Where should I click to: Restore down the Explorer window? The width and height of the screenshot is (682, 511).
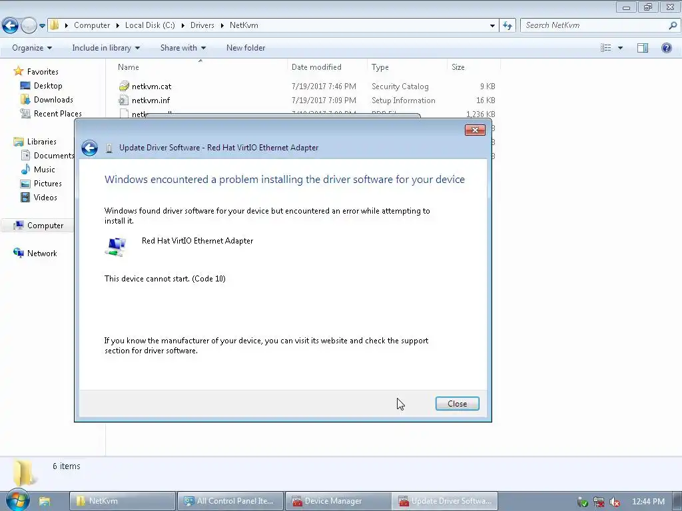[x=647, y=7]
